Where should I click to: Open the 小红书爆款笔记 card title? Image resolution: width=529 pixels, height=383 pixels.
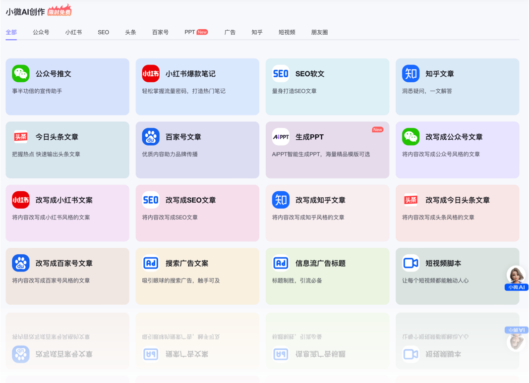pyautogui.click(x=190, y=74)
